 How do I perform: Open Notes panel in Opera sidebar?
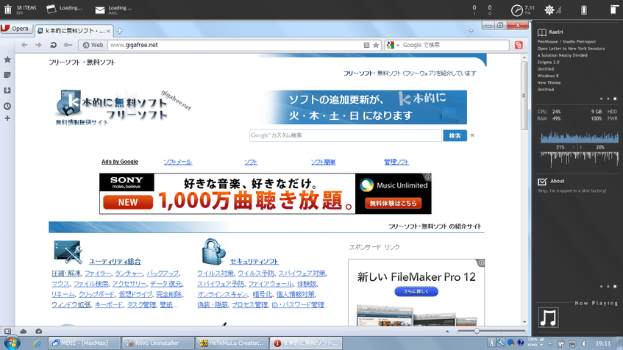[x=7, y=75]
